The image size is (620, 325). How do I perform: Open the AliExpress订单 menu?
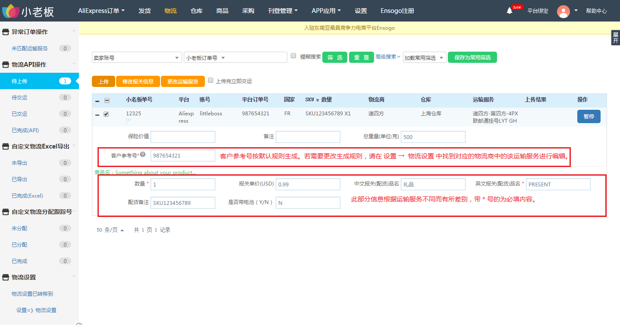[x=101, y=11]
